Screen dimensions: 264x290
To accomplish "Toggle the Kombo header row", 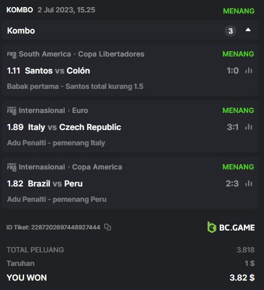I will click(x=131, y=31).
